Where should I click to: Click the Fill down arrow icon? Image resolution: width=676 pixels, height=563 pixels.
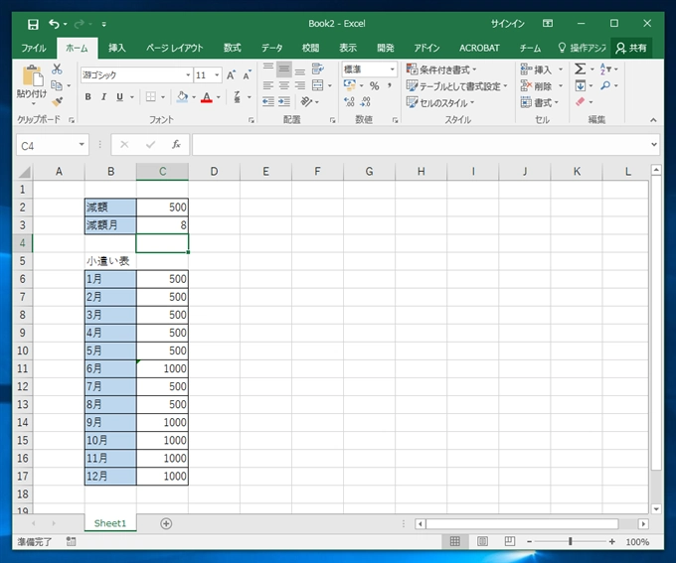click(581, 85)
